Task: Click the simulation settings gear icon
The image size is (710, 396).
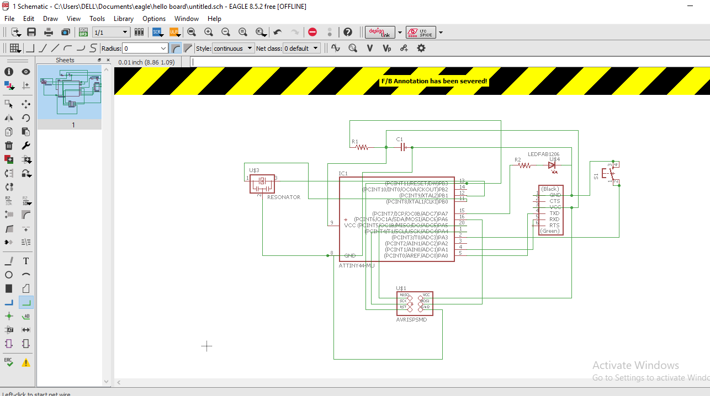Action: tap(421, 49)
